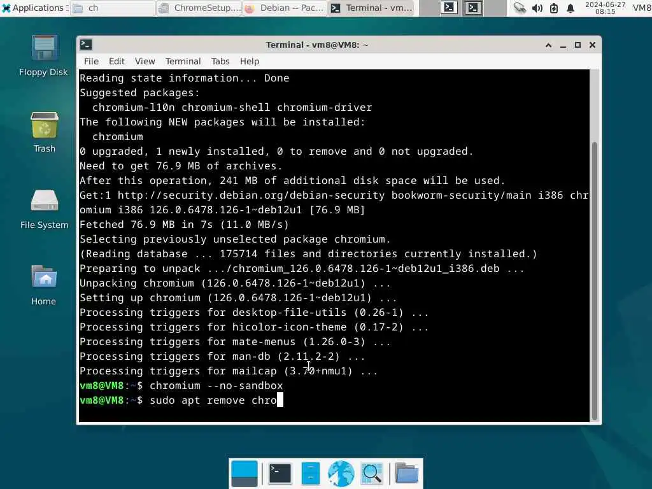Open the File menu in Terminal
Image resolution: width=652 pixels, height=489 pixels.
(x=91, y=61)
